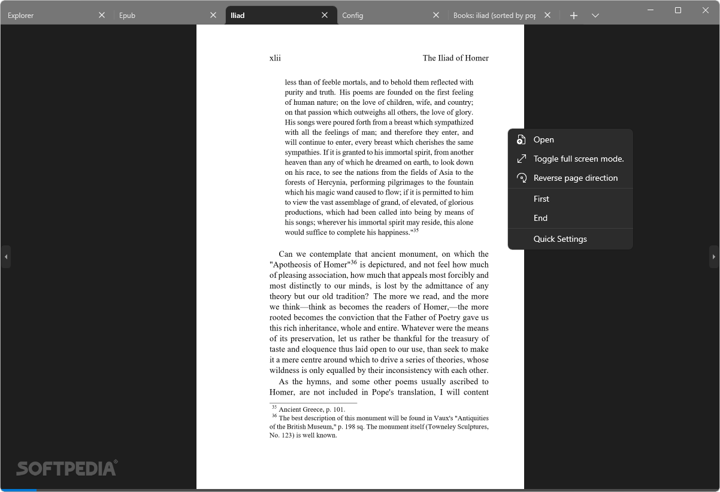720x492 pixels.
Task: Close the Iliad tab
Action: pyautogui.click(x=325, y=16)
